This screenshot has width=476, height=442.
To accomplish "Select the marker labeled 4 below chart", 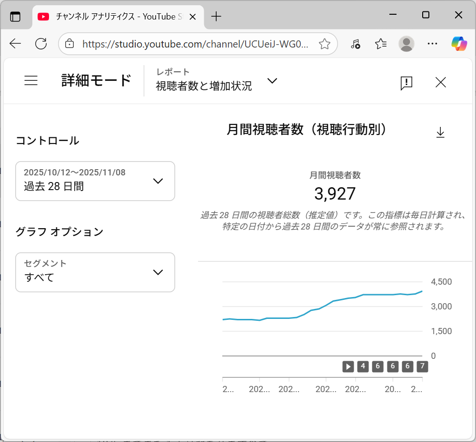I will point(363,366).
